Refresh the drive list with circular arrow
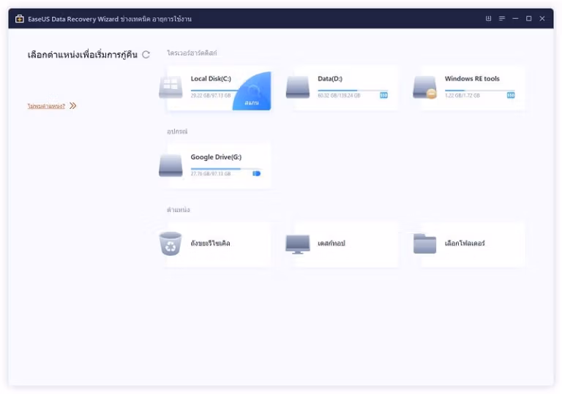 coord(146,54)
